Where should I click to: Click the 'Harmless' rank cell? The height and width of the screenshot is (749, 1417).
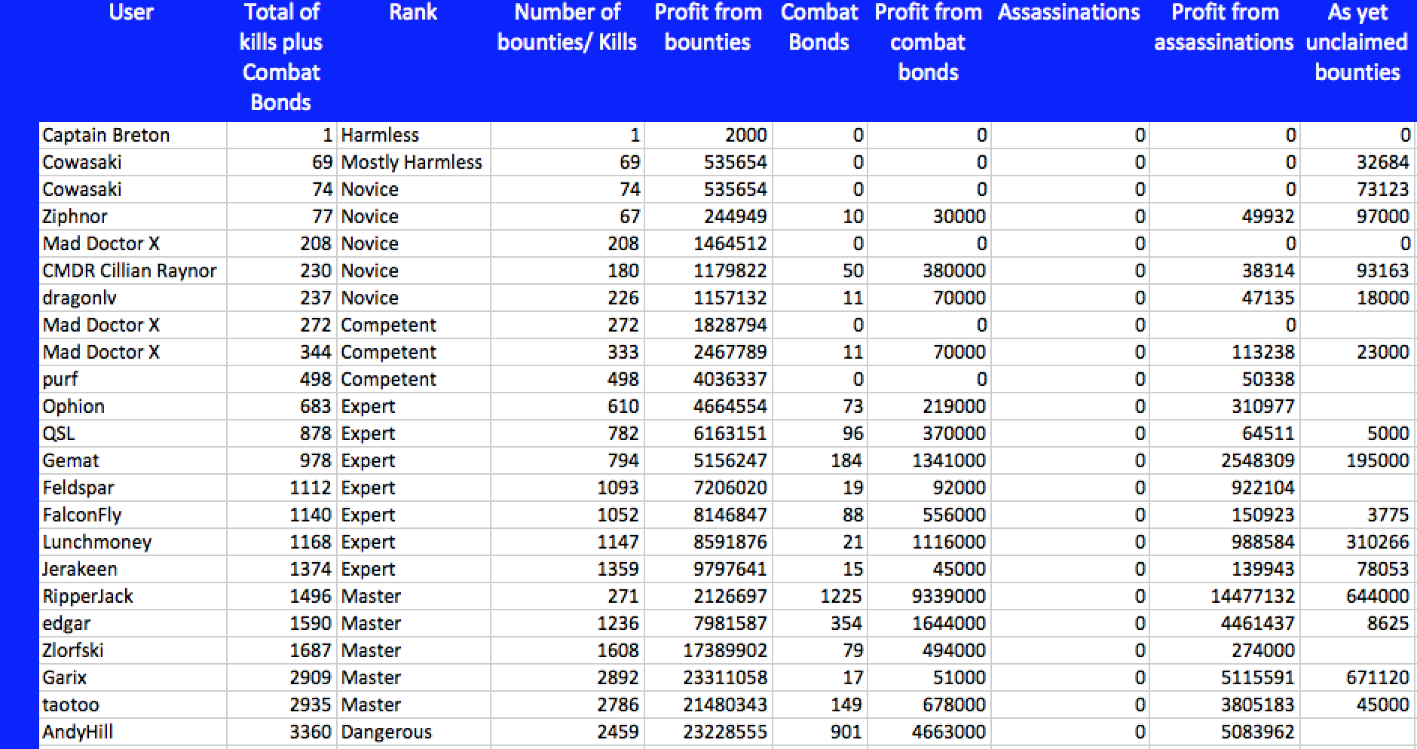pyautogui.click(x=414, y=135)
